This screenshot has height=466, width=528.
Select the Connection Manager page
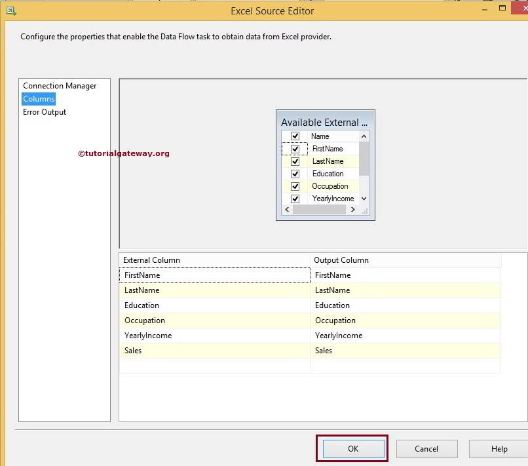point(58,86)
